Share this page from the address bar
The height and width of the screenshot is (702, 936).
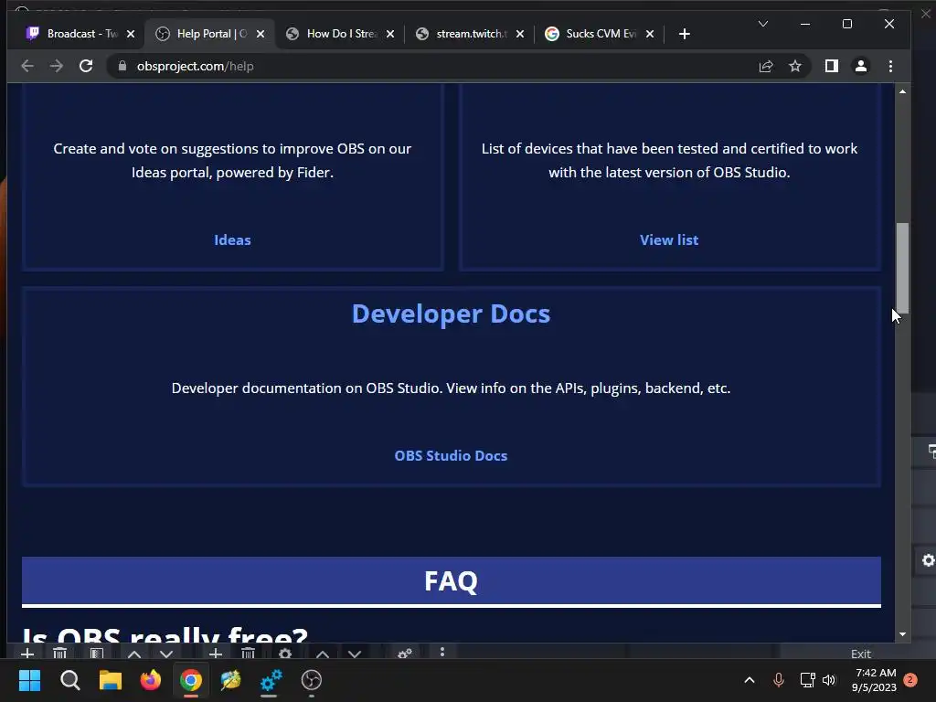(766, 66)
